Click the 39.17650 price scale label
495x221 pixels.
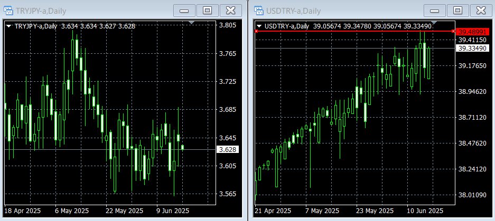[x=472, y=65]
